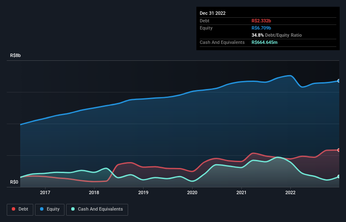Click the 2017 x-axis label

point(45,192)
